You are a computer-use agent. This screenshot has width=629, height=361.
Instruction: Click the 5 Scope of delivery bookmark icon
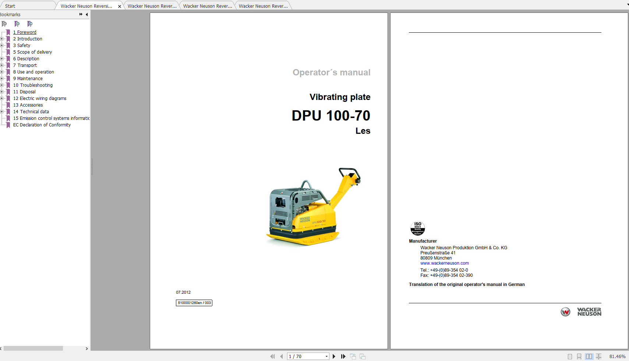pyautogui.click(x=8, y=52)
